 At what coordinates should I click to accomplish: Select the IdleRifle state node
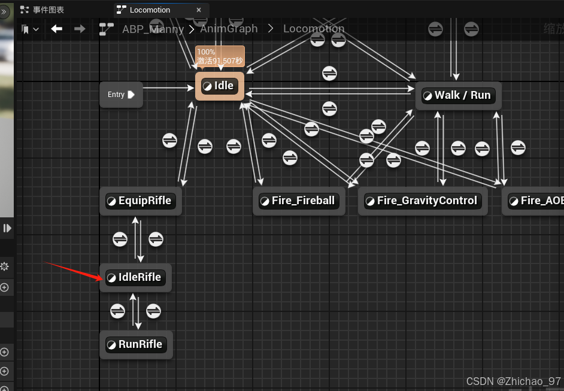click(x=135, y=277)
